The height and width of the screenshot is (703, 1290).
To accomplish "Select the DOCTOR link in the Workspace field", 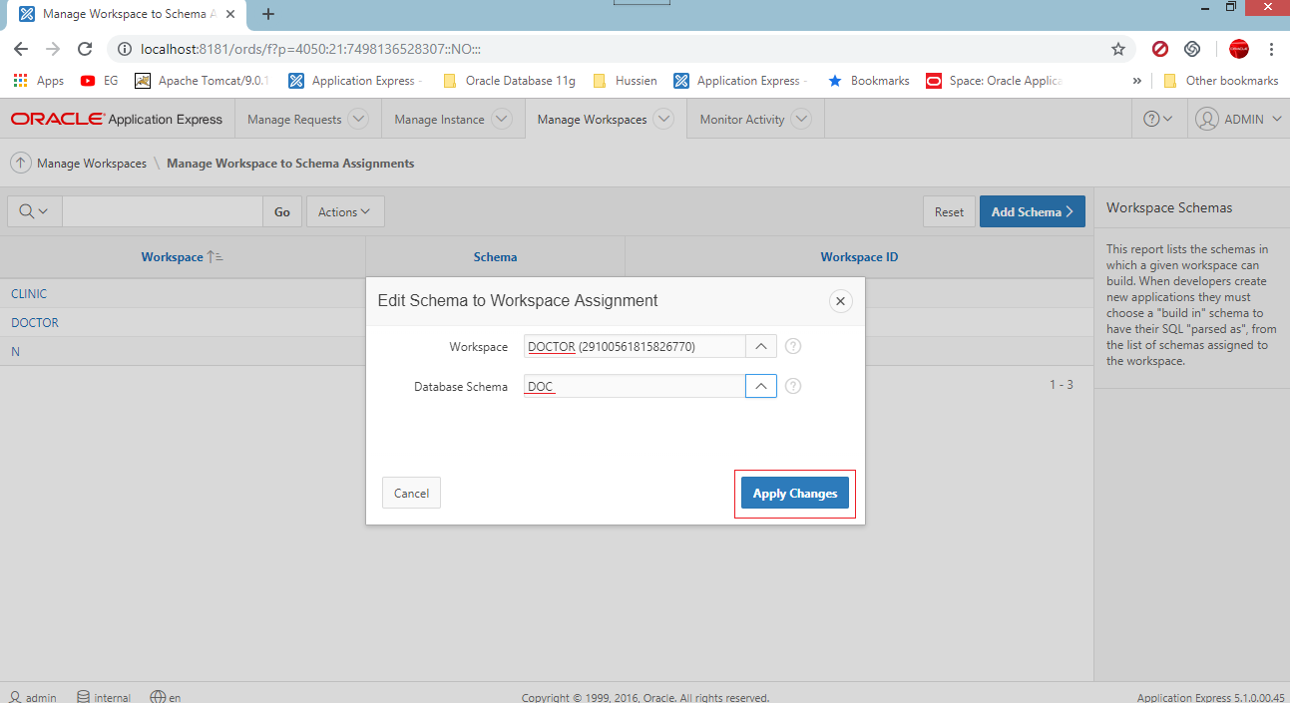I will 552,345.
